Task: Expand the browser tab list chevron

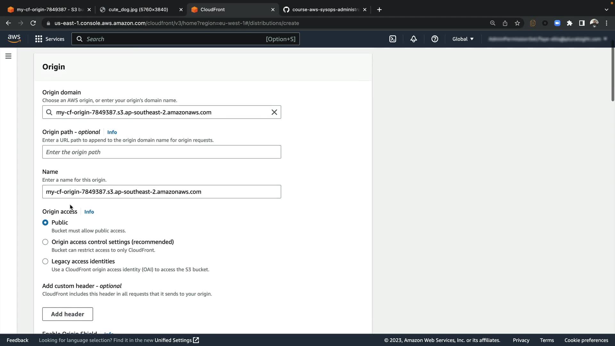Action: pyautogui.click(x=606, y=10)
